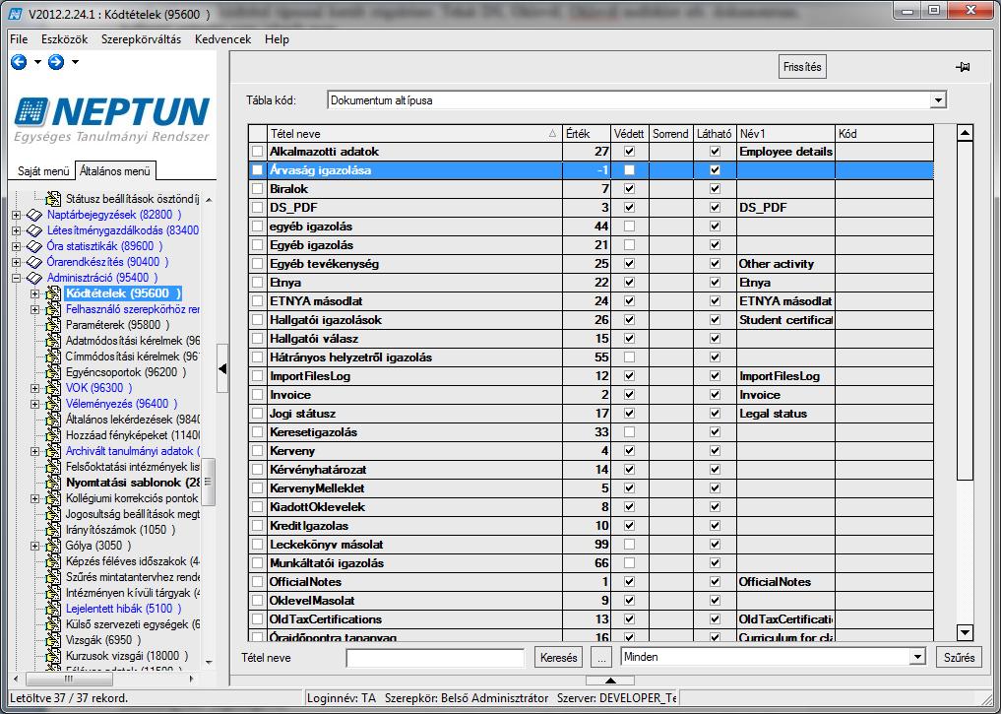Switch to the Saját menü tab
Viewport: 1001px width, 714px height.
(43, 171)
